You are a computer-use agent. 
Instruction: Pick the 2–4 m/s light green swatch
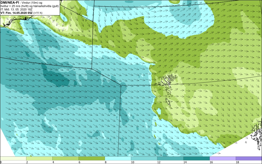[x=39, y=158]
